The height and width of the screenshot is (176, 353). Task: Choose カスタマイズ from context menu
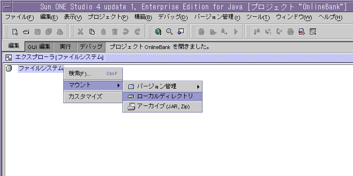click(x=93, y=97)
